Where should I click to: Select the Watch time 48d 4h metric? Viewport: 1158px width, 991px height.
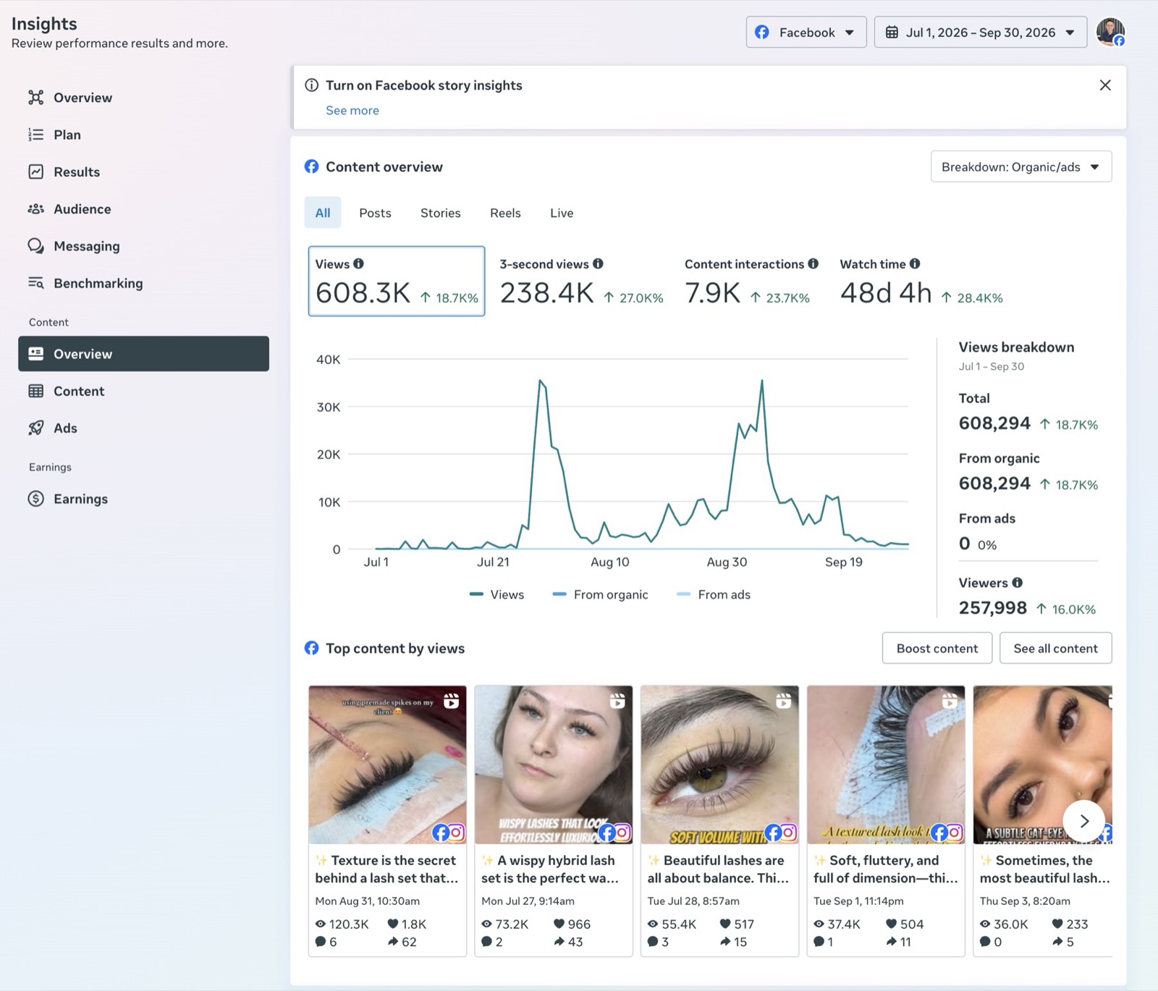pos(921,281)
